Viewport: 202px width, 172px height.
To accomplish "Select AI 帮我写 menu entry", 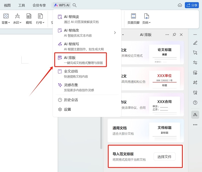I will coord(87,47).
